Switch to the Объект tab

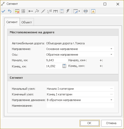coord(27,22)
